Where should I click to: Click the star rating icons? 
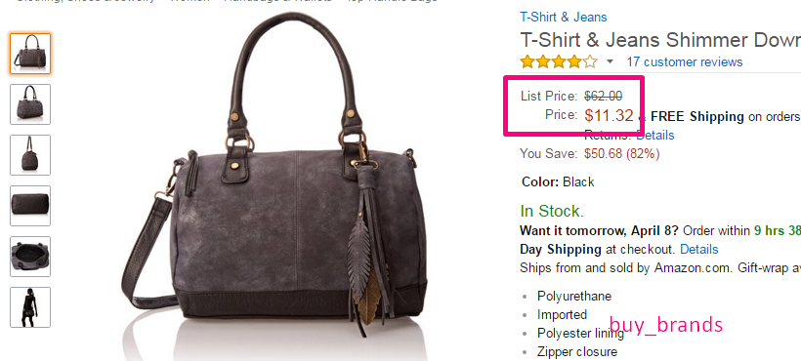pyautogui.click(x=559, y=62)
